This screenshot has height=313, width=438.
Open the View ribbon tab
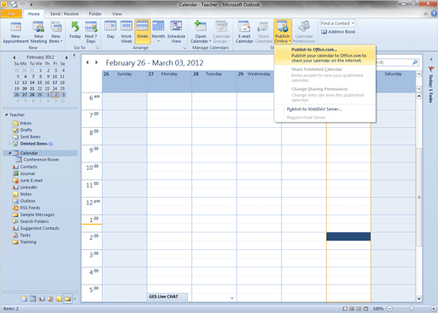click(x=117, y=13)
